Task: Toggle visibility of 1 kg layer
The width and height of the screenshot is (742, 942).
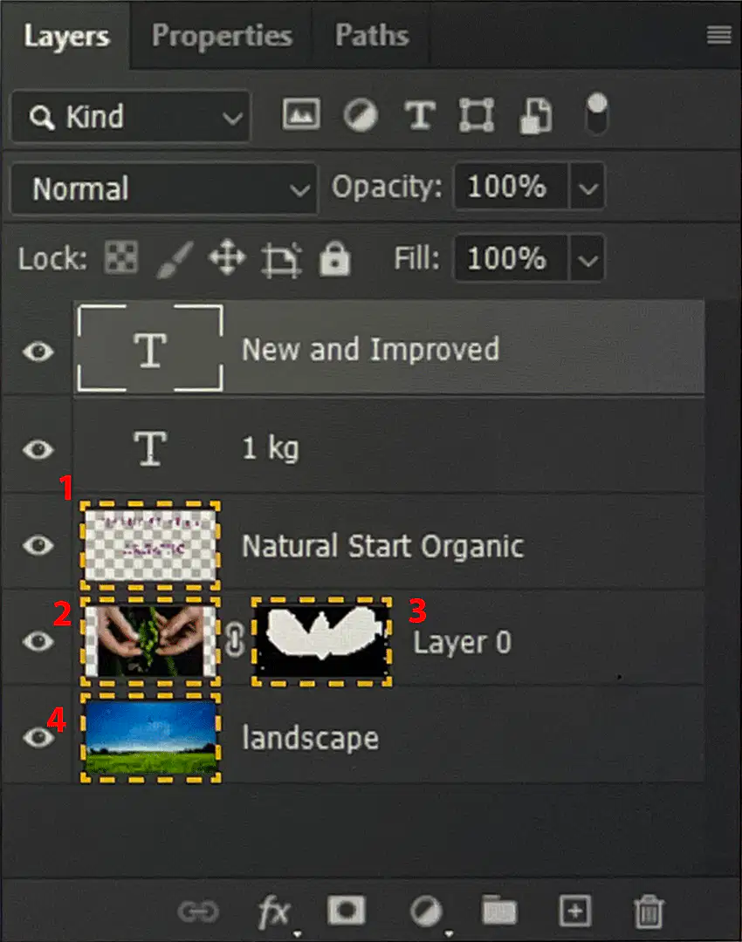Action: pos(38,449)
